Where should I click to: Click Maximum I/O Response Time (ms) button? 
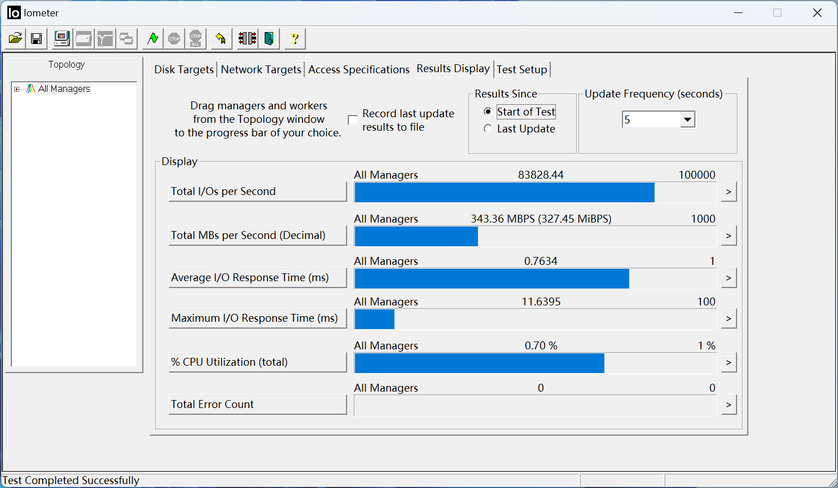[257, 318]
